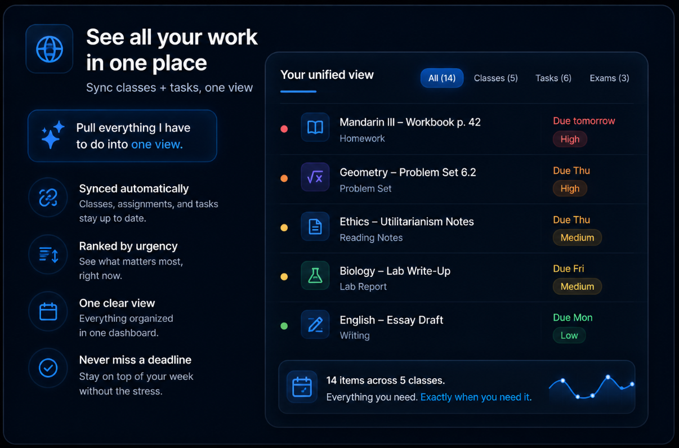
Task: Click the pencil icon for English Essay Draft
Action: (315, 325)
